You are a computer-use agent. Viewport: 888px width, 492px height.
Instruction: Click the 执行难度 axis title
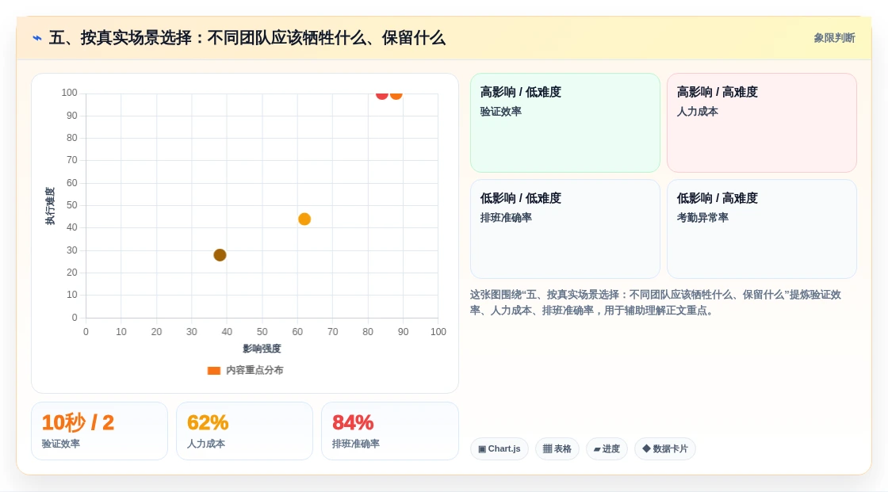(x=51, y=205)
